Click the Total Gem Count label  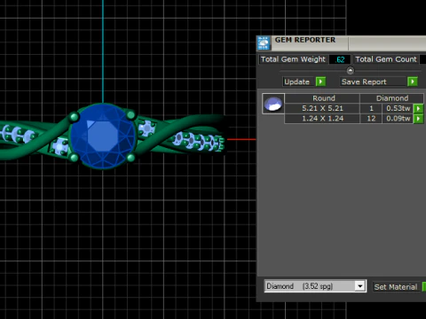pos(386,59)
